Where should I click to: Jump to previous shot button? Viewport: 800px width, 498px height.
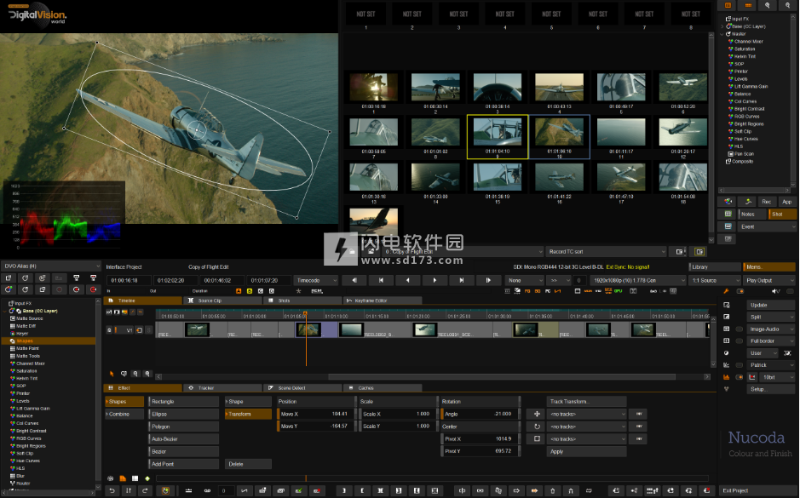pos(381,280)
